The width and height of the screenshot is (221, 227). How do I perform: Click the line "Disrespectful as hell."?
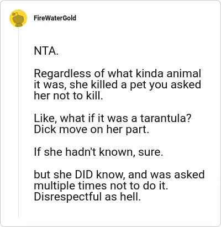87,197
